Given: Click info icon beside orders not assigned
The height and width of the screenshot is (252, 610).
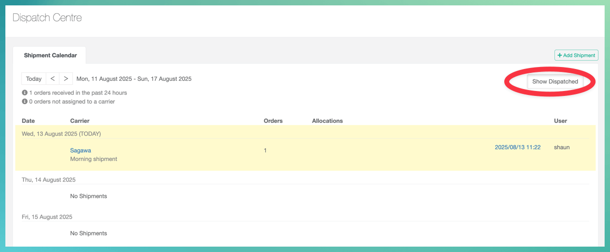Looking at the screenshot, I should (24, 102).
